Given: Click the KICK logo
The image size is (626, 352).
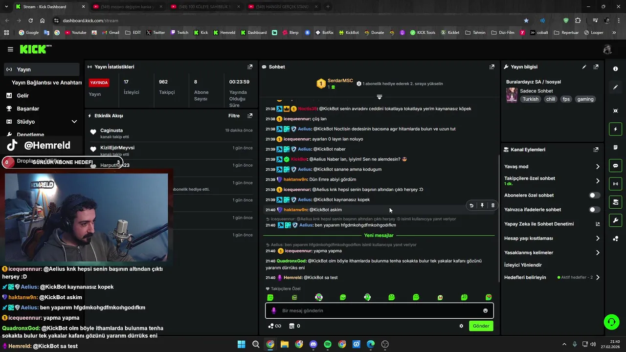Looking at the screenshot, I should [x=35, y=49].
